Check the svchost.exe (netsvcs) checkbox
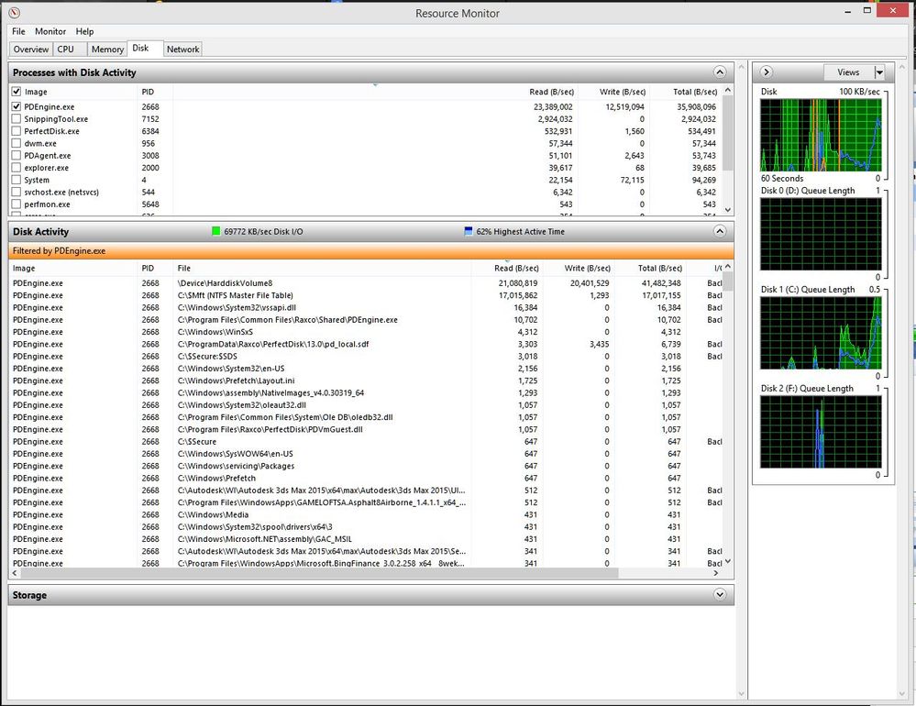916x706 pixels. point(17,193)
